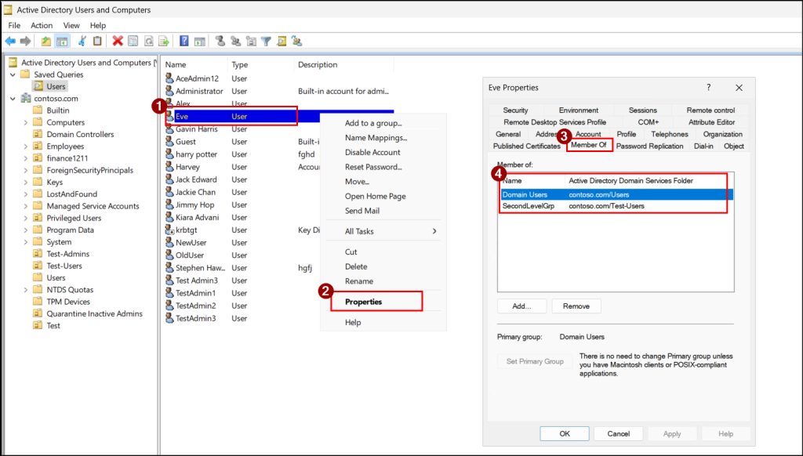Click Remove to delete a group membership
The image size is (803, 456).
576,306
